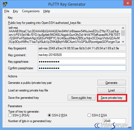This screenshot has width=134, height=130.
Task: Click the Generate button
Action: [x=112, y=83]
